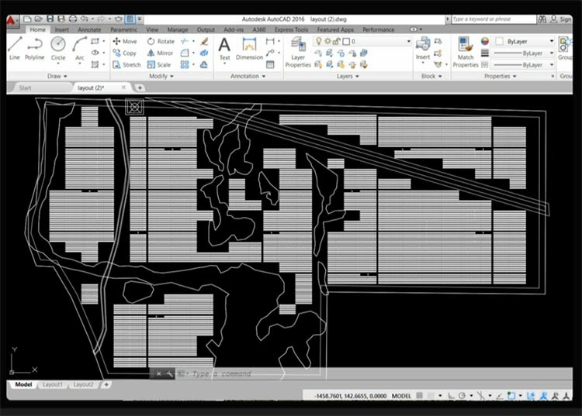Toggle grid display in status bar
The height and width of the screenshot is (416, 582).
click(419, 396)
